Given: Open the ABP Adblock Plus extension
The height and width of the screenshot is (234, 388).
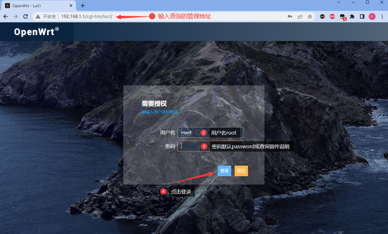Looking at the screenshot, I should [x=332, y=17].
